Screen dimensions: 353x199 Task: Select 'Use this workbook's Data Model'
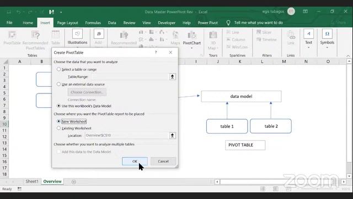click(58, 106)
